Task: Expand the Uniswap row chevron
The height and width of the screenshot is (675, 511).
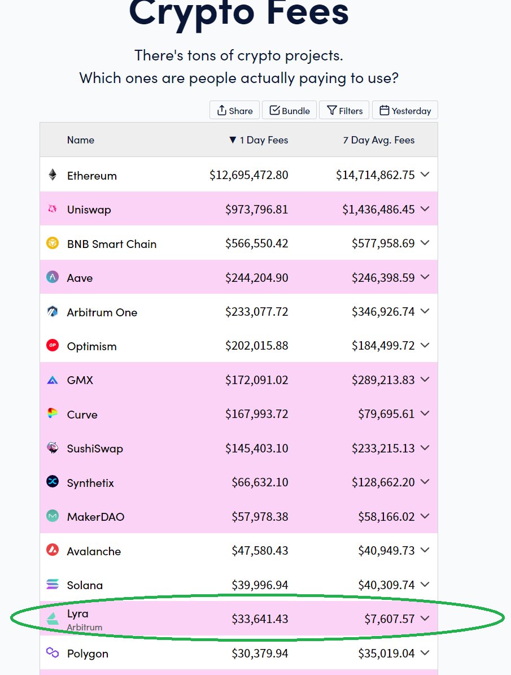Action: tap(425, 209)
